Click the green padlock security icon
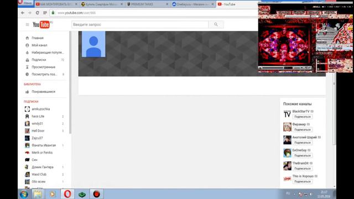 tap(53, 13)
